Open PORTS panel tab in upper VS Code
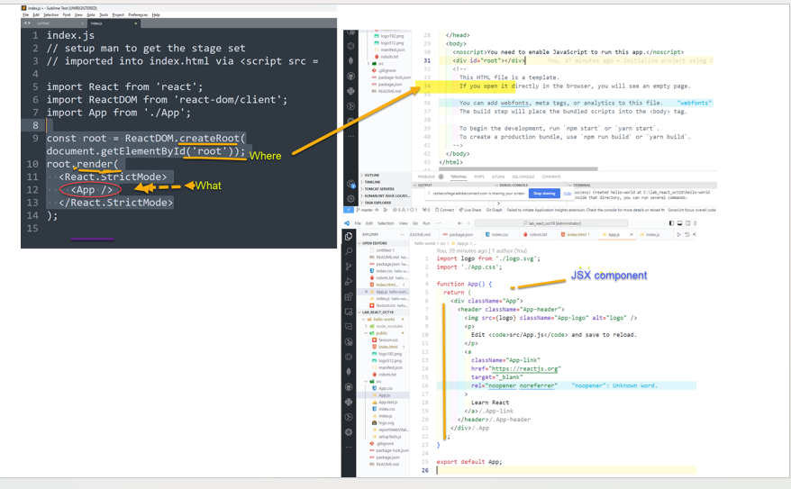791x489 pixels. (479, 177)
